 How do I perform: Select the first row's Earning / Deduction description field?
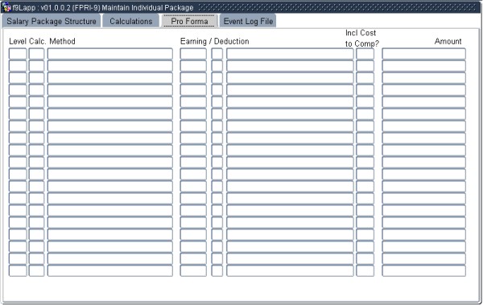(x=290, y=54)
